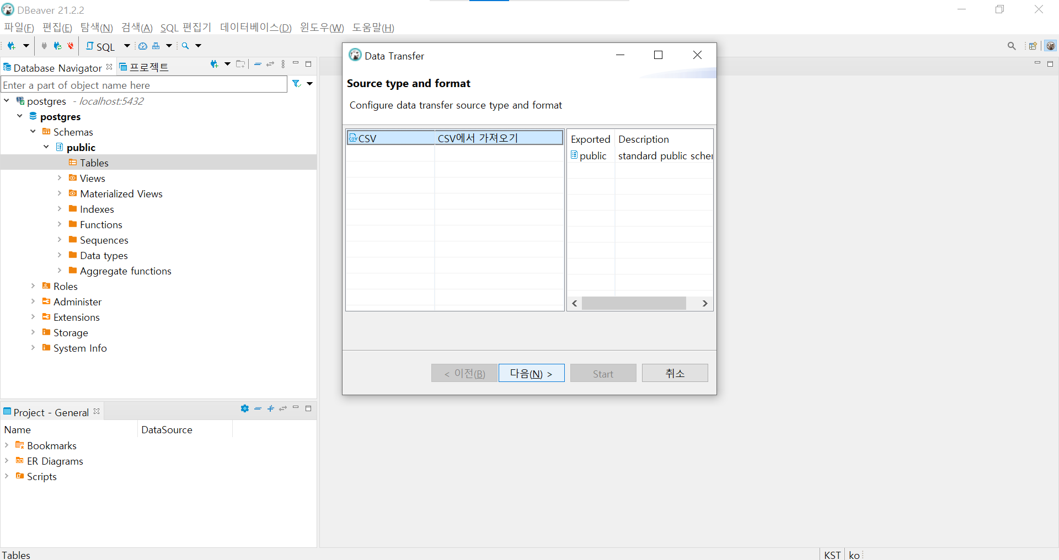Select the CSV row in Data Transfer dialog
Screen dimensions: 1059x560
pyautogui.click(x=455, y=138)
